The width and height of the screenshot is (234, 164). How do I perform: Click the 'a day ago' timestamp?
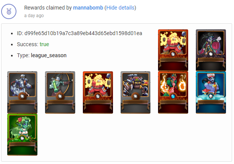pos(34,16)
